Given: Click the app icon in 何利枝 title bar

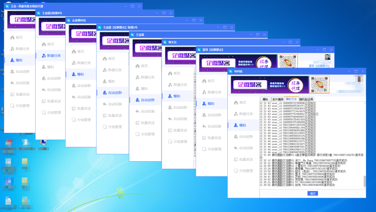Looking at the screenshot, I should (x=230, y=71).
